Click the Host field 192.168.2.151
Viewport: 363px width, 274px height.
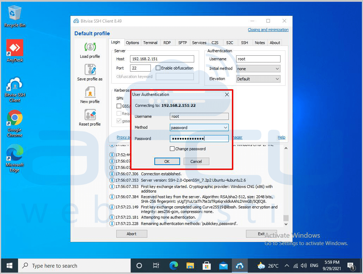pos(162,59)
